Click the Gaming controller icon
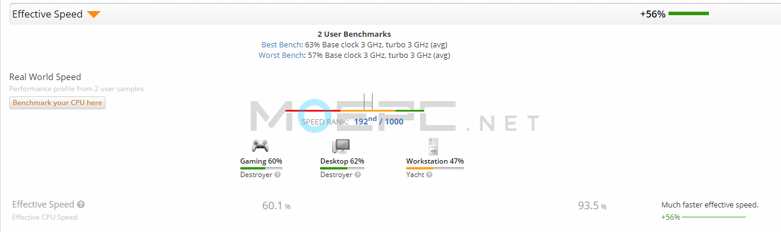 (261, 146)
